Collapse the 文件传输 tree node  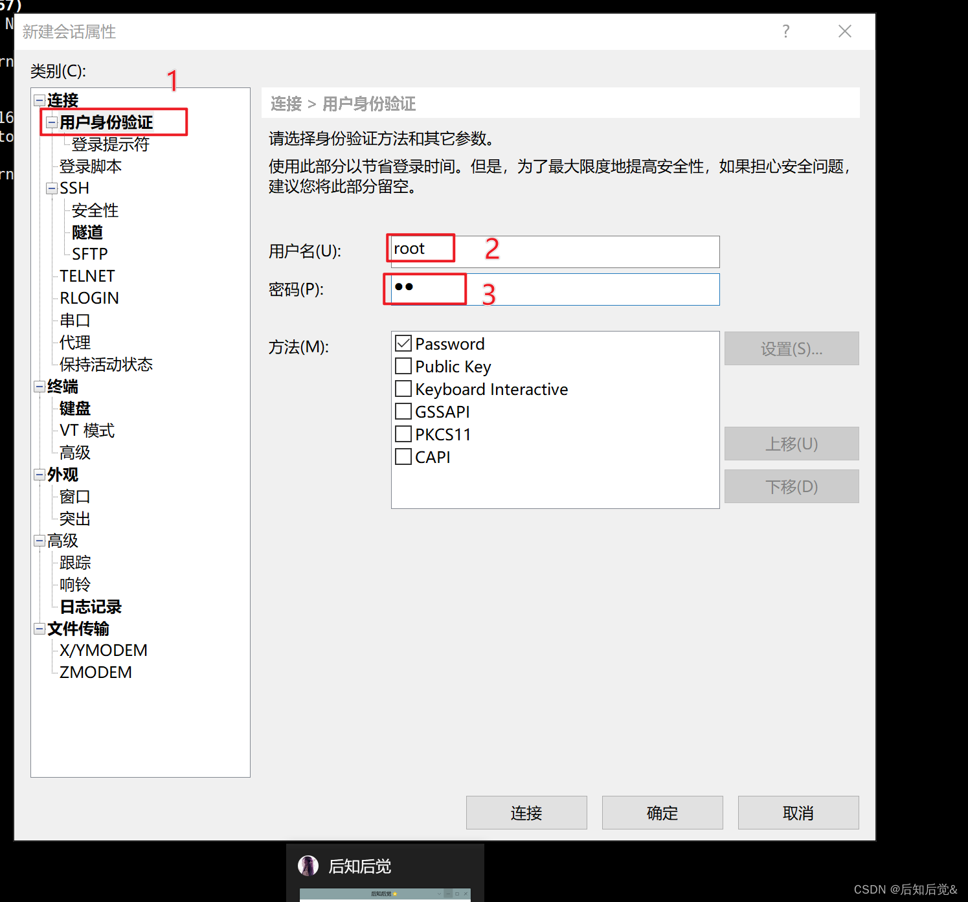(x=39, y=629)
